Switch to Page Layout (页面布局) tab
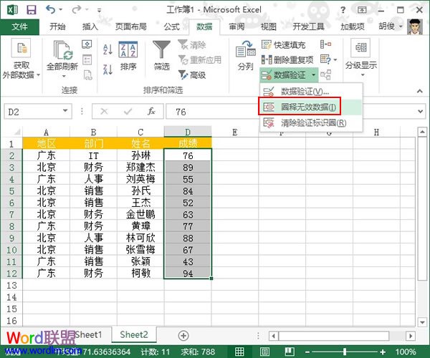This screenshot has height=358, width=430. [131, 26]
